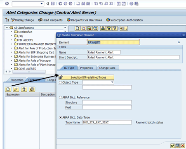Open the command field dropdown arrow
This screenshot has width=186, height=149.
click(42, 4)
